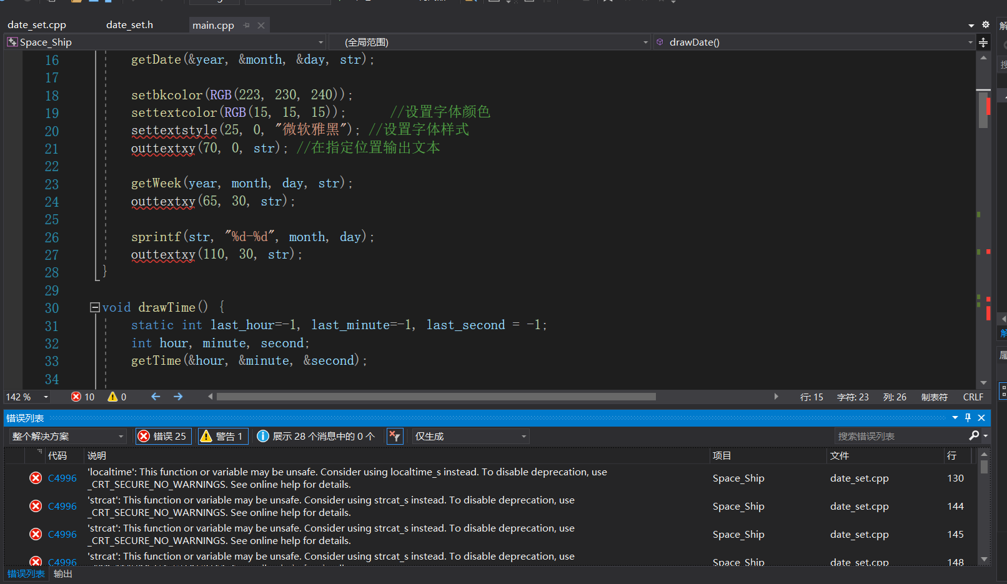Click the 制表符 indentation indicator
Viewport: 1007px width, 584px height.
pos(935,397)
